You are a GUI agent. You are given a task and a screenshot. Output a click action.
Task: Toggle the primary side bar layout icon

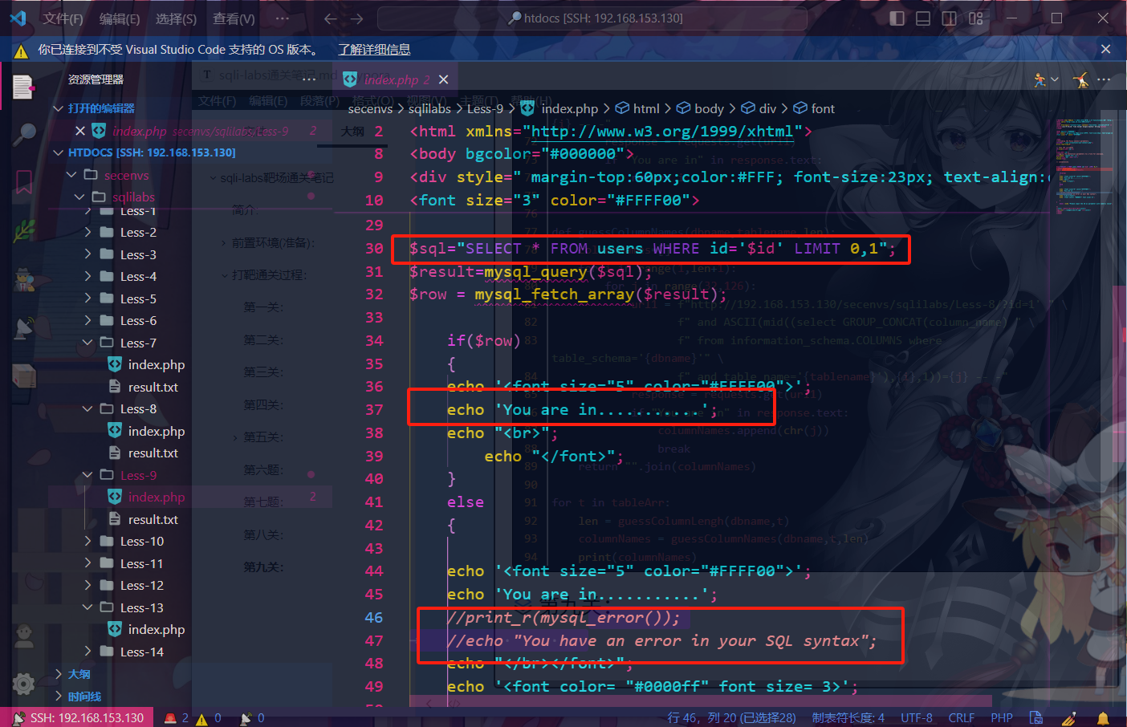click(897, 18)
